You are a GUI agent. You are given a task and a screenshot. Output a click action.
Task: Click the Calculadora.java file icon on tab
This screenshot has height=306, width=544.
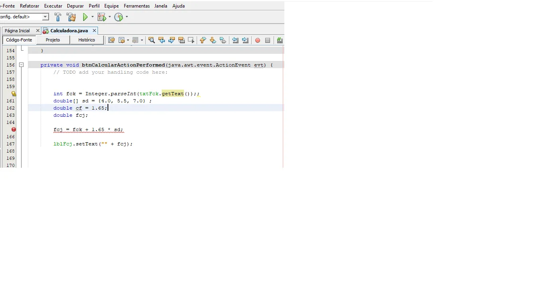(x=46, y=31)
